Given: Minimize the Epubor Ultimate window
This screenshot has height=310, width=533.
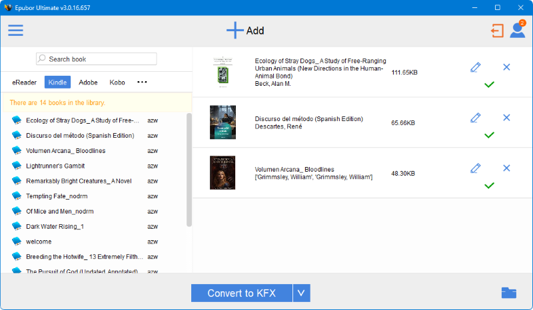Looking at the screenshot, I should tap(474, 7).
